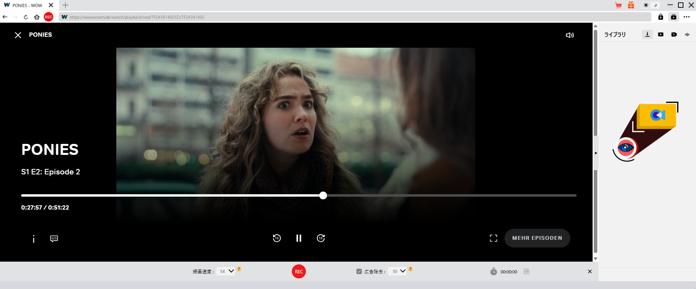Screen dimensions: 696x289
Task: Toggle the library panel playlist icon
Action: [x=674, y=17]
